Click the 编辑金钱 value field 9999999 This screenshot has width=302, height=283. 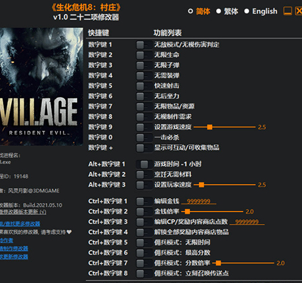pos(199,201)
